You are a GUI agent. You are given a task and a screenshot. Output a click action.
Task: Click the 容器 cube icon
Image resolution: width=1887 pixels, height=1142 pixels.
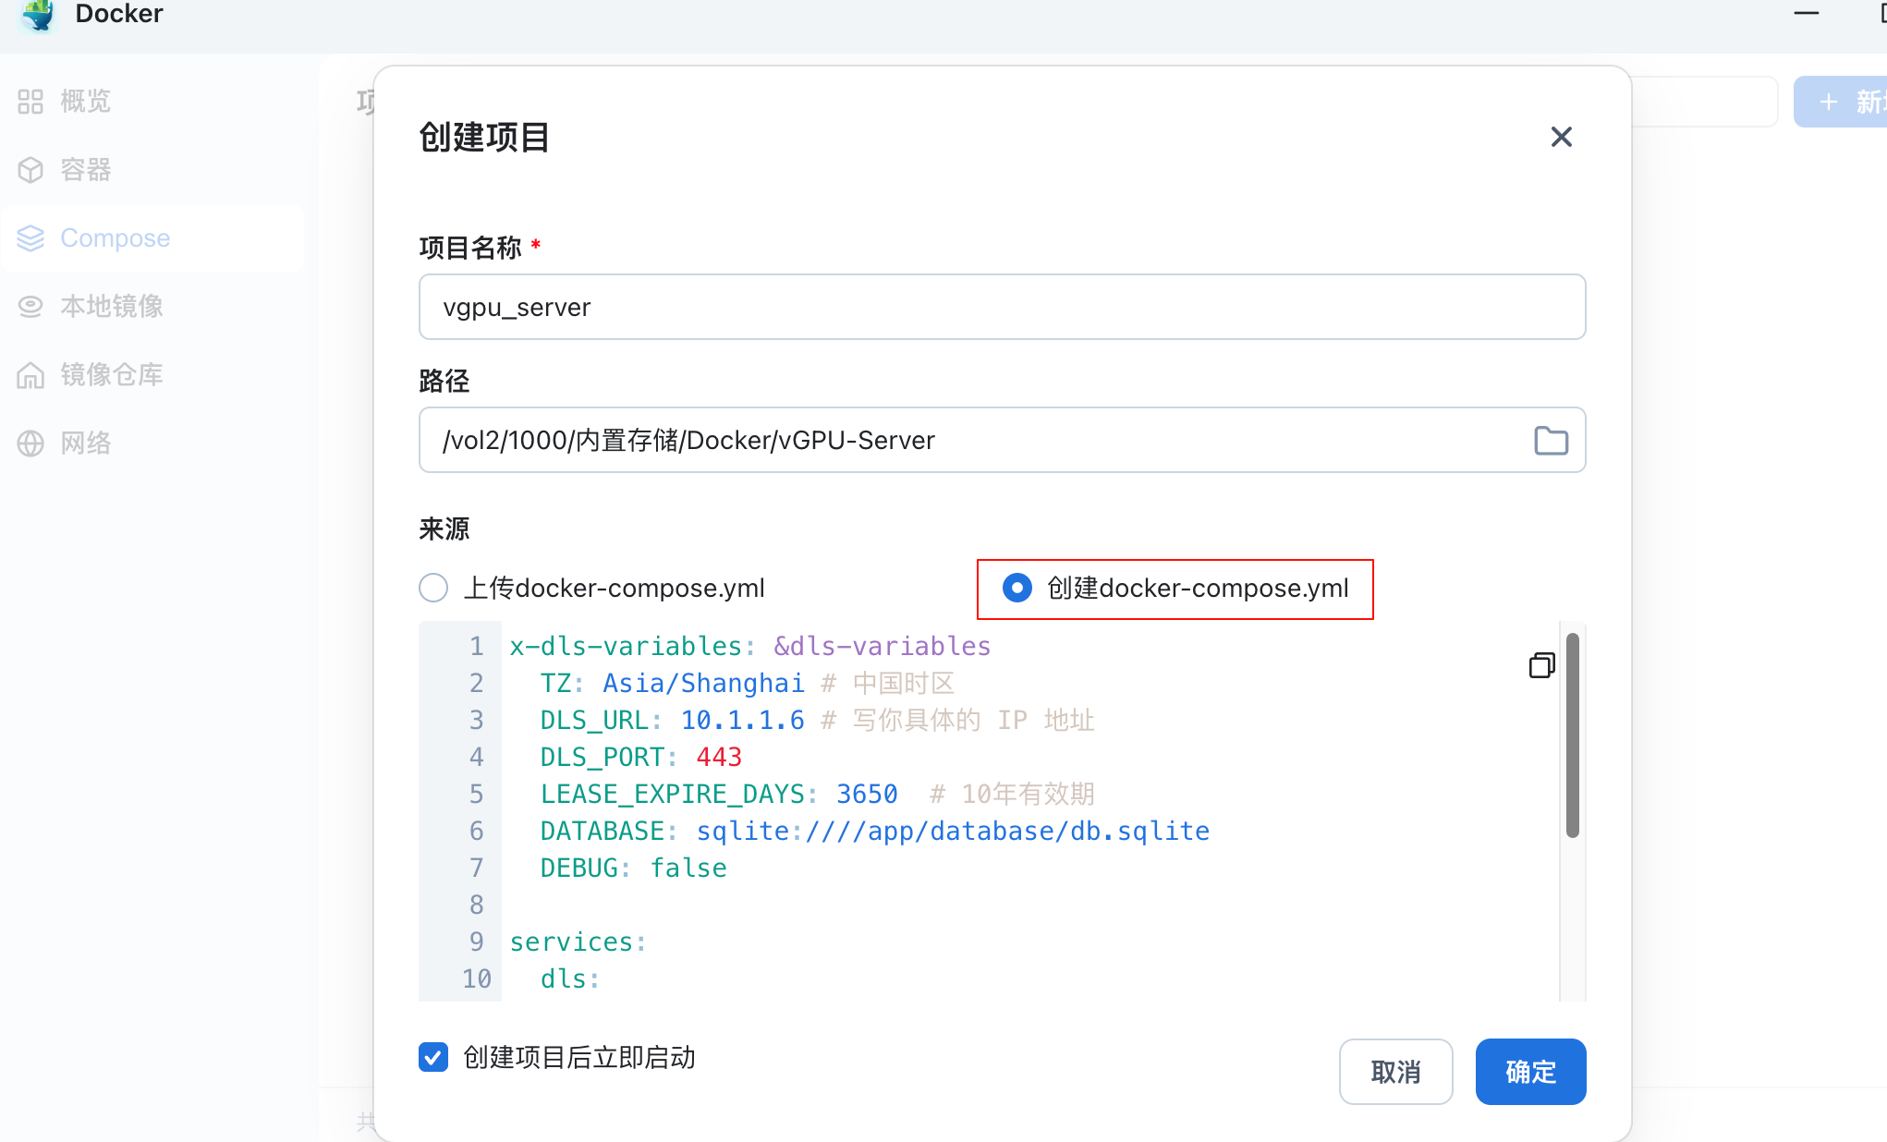pyautogui.click(x=30, y=170)
